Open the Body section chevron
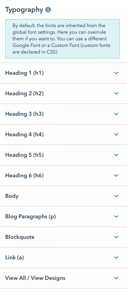This screenshot has width=127, height=292. tap(116, 196)
